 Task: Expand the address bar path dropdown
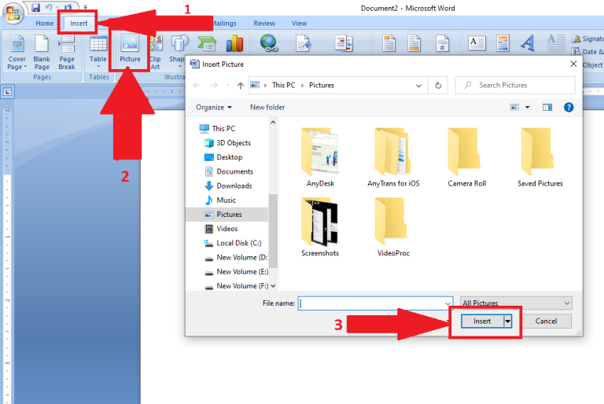tap(418, 86)
